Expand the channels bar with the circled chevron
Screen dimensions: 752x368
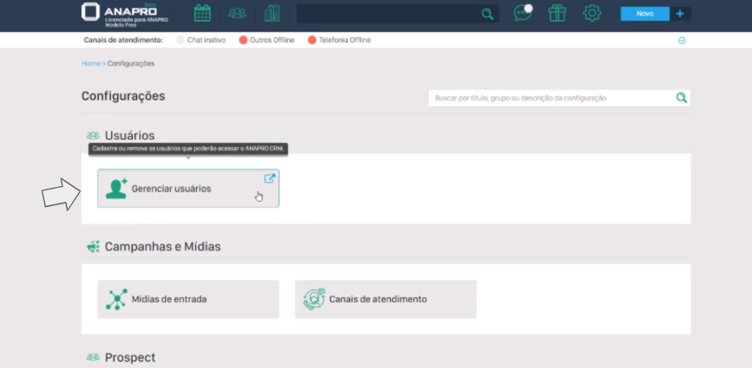682,40
